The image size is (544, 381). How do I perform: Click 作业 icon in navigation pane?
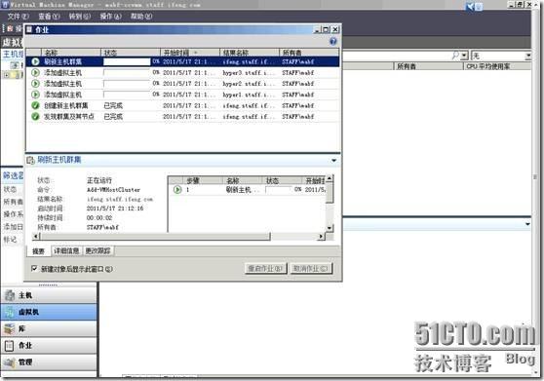point(10,345)
